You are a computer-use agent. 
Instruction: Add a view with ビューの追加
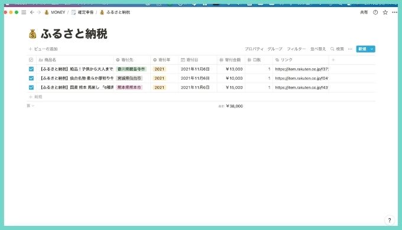pyautogui.click(x=43, y=49)
